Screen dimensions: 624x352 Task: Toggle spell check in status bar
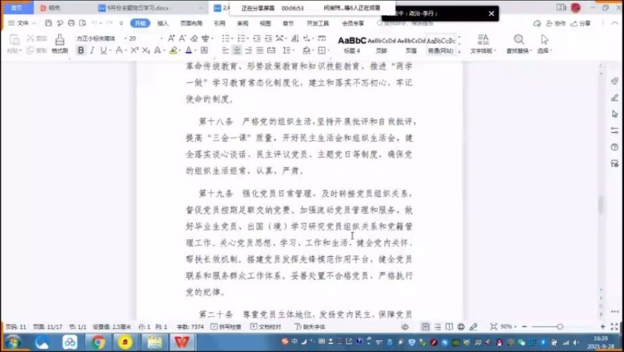pyautogui.click(x=226, y=326)
